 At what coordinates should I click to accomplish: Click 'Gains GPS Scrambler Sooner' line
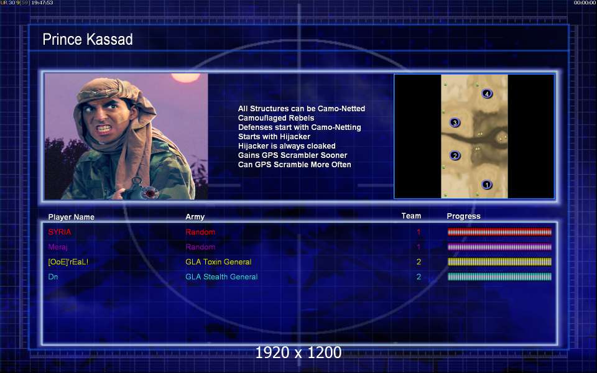(x=292, y=155)
